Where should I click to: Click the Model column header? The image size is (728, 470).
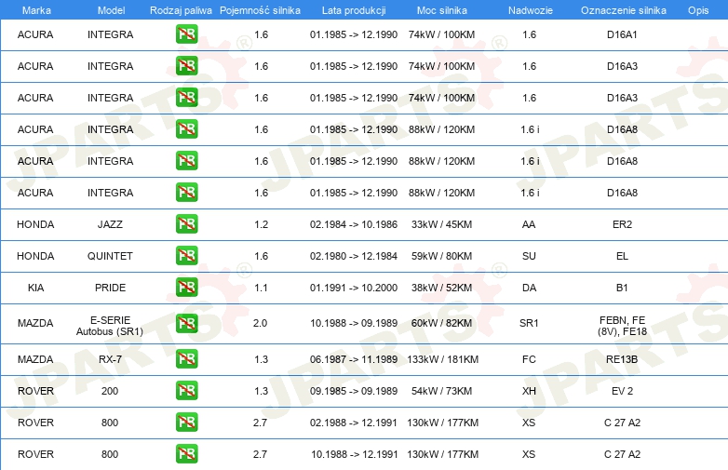tap(111, 10)
